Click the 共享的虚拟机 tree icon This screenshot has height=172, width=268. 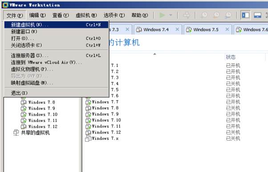tap(16, 133)
